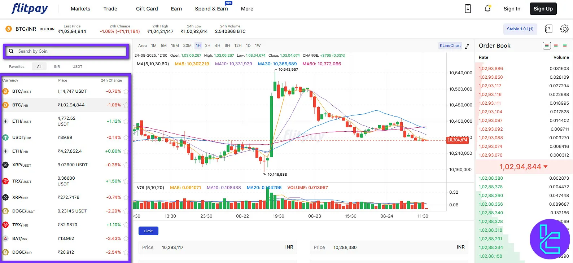Favorite the BTC/INR pair star
Viewport: 573px width, 263px height.
pyautogui.click(x=126, y=105)
